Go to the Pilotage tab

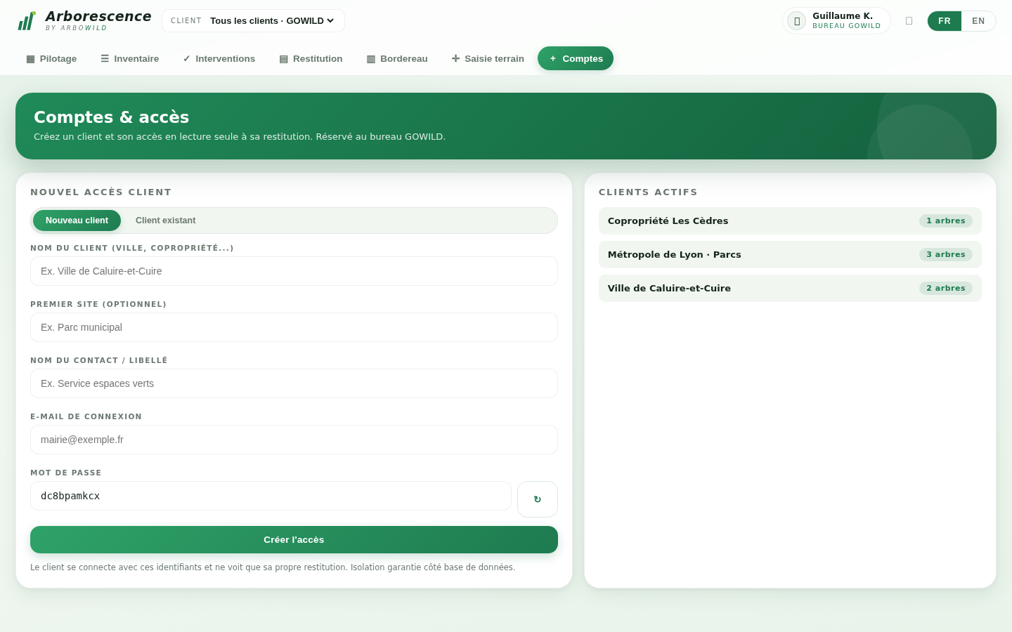click(51, 58)
